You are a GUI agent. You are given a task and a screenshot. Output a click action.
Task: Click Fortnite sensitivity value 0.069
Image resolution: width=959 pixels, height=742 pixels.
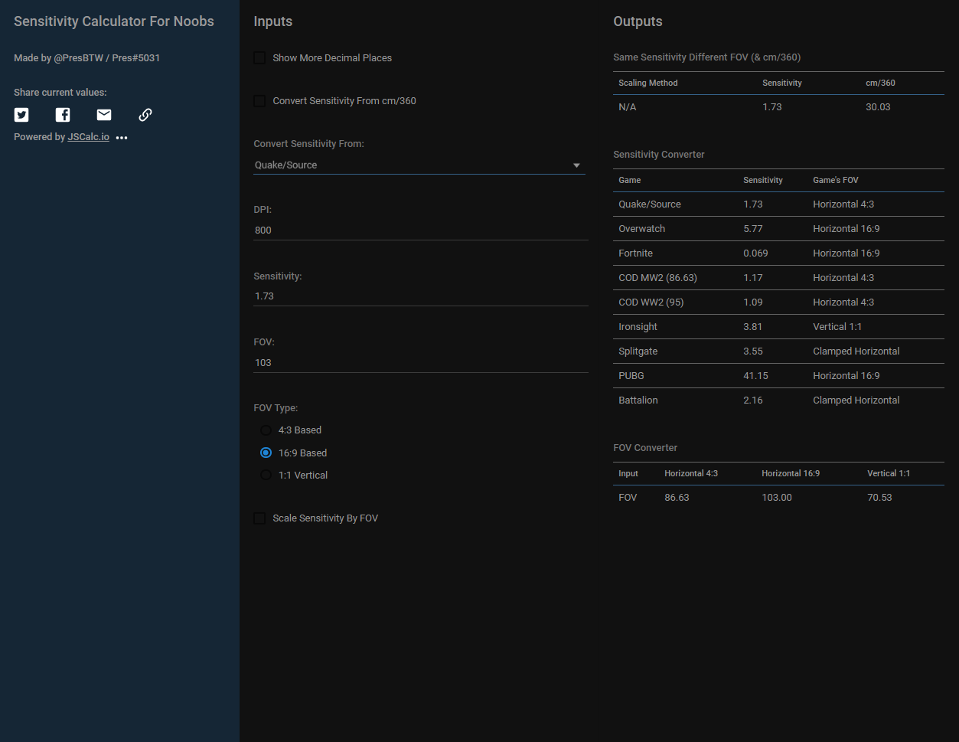click(x=755, y=253)
